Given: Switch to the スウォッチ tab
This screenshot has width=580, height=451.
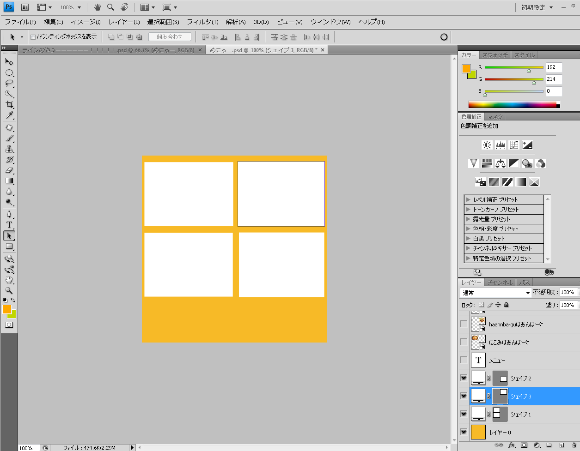Looking at the screenshot, I should (x=495, y=55).
